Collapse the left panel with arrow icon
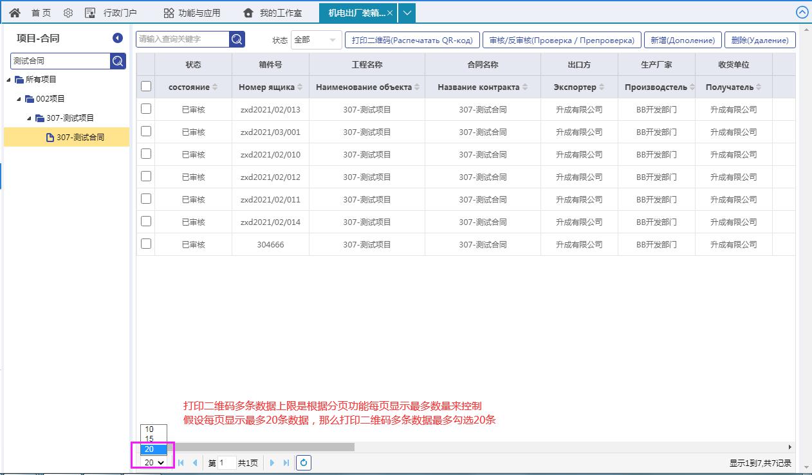The height and width of the screenshot is (475, 812). tap(118, 39)
